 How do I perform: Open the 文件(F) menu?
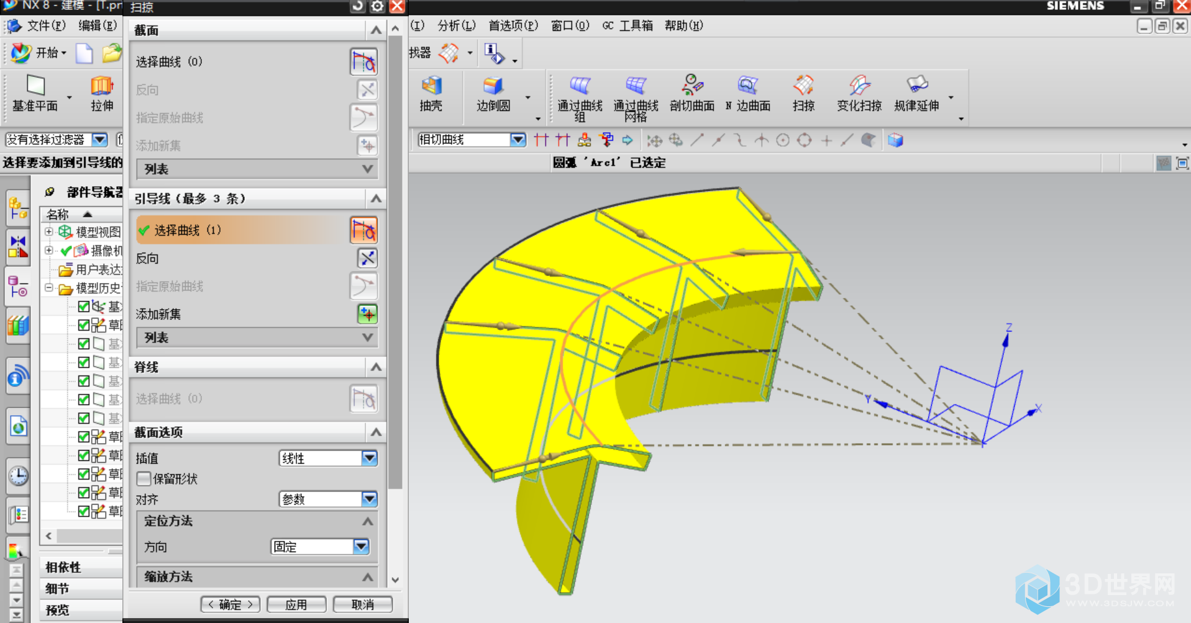coord(47,25)
